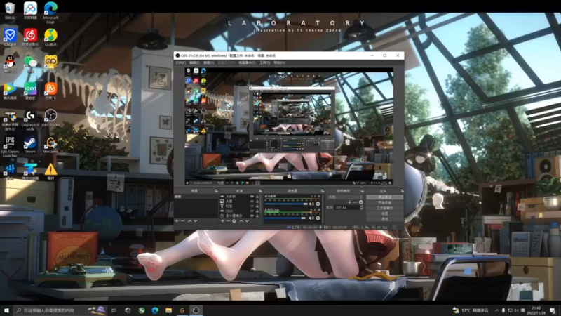
Task: Click the 退出 button in controls
Action: (385, 219)
